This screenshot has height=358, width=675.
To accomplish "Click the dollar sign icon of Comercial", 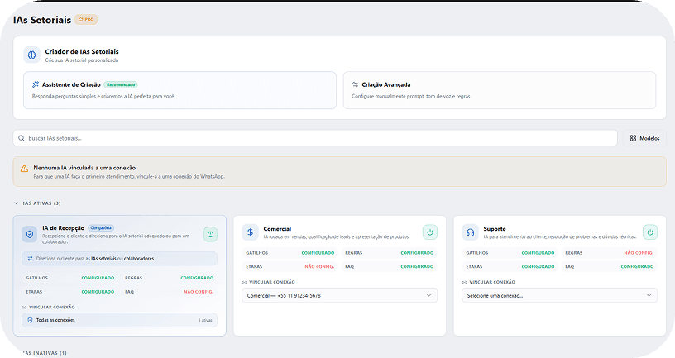I will (x=250, y=232).
